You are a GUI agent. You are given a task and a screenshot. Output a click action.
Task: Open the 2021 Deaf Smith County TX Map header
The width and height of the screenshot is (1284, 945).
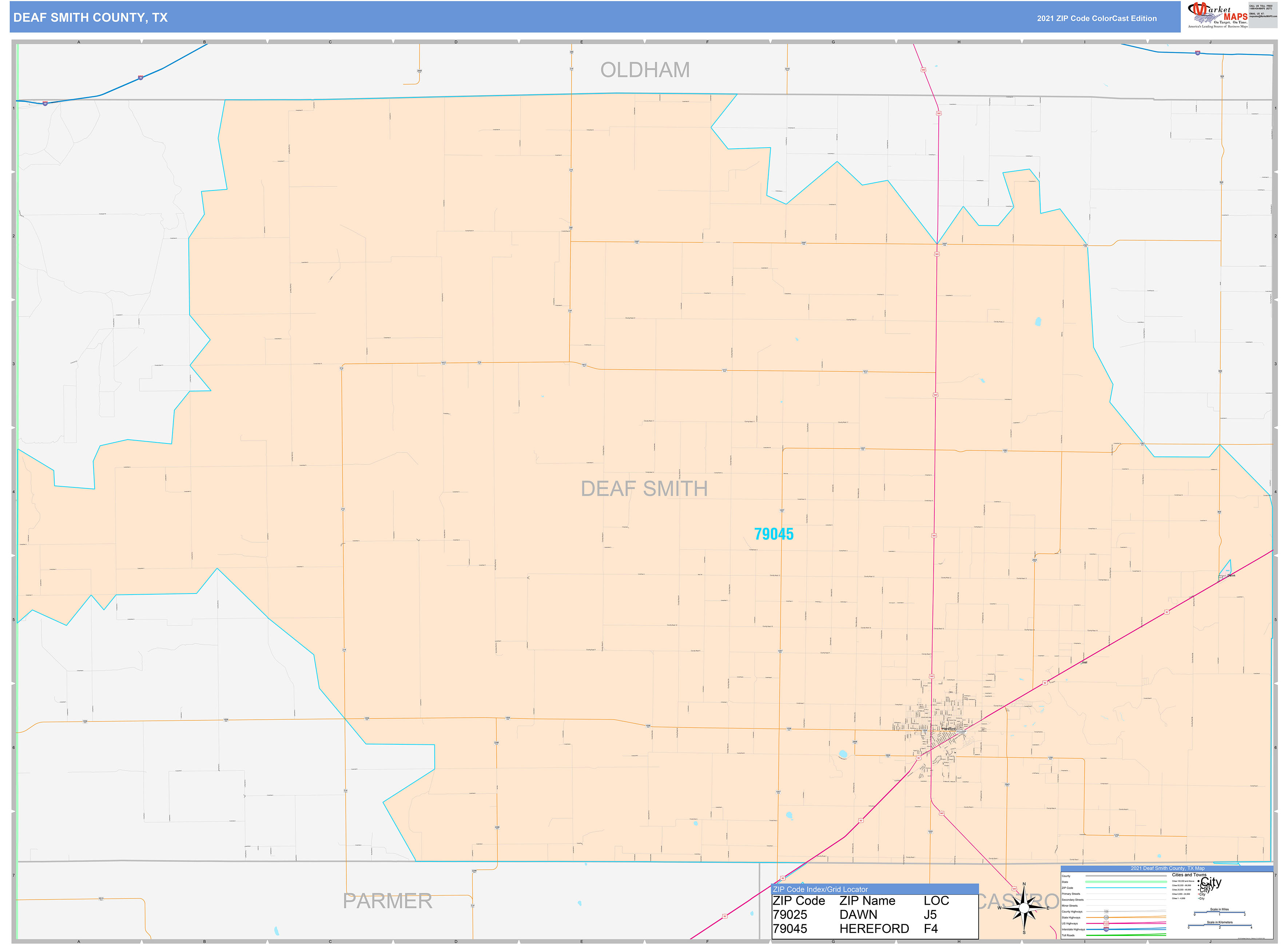coord(1168,868)
